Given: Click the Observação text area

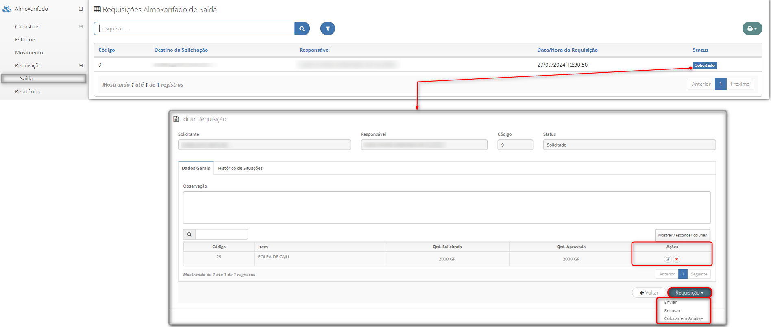Looking at the screenshot, I should [x=447, y=208].
